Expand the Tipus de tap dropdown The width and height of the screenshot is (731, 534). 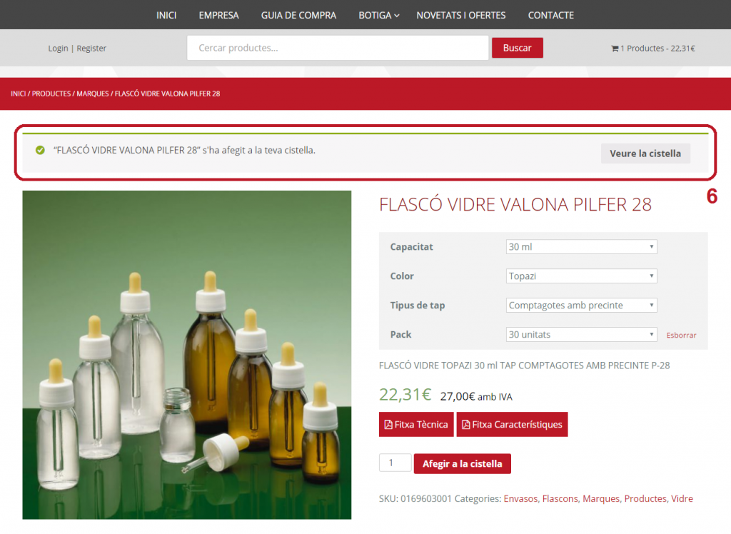coord(581,306)
